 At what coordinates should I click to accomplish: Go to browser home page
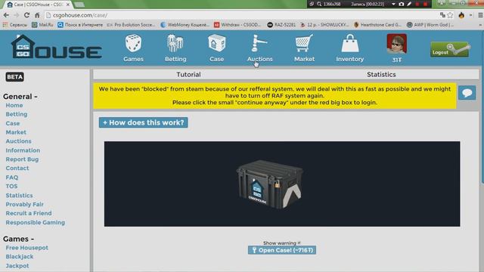37,15
